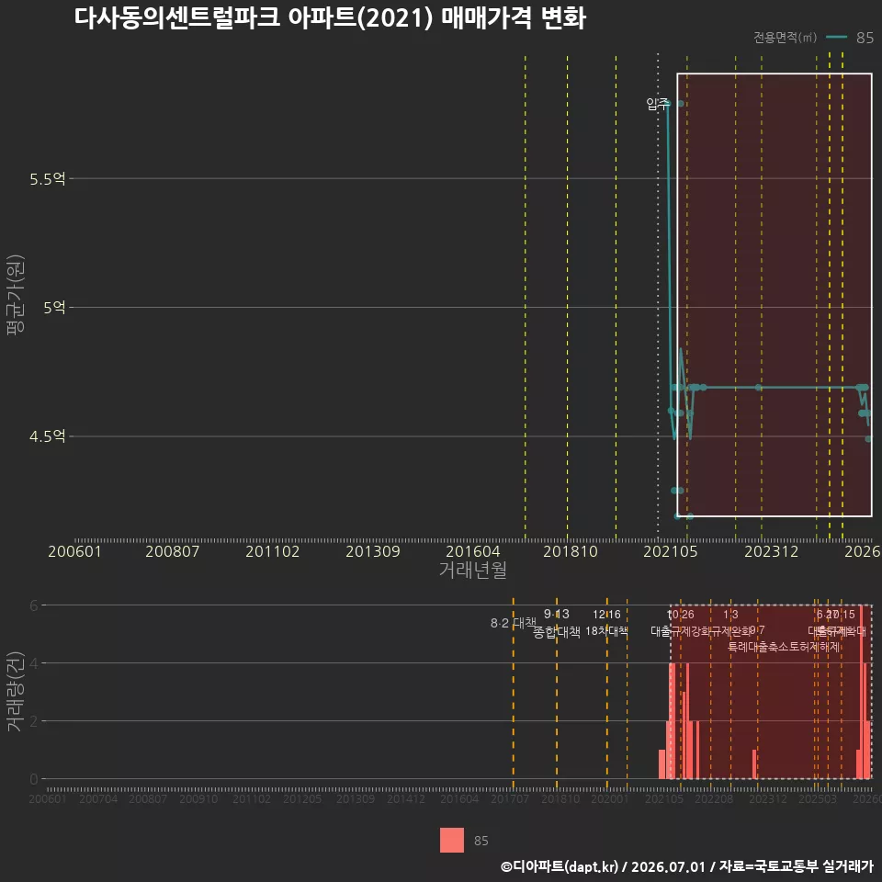Click the 5억 y-axis label
The height and width of the screenshot is (882, 882).
point(54,308)
